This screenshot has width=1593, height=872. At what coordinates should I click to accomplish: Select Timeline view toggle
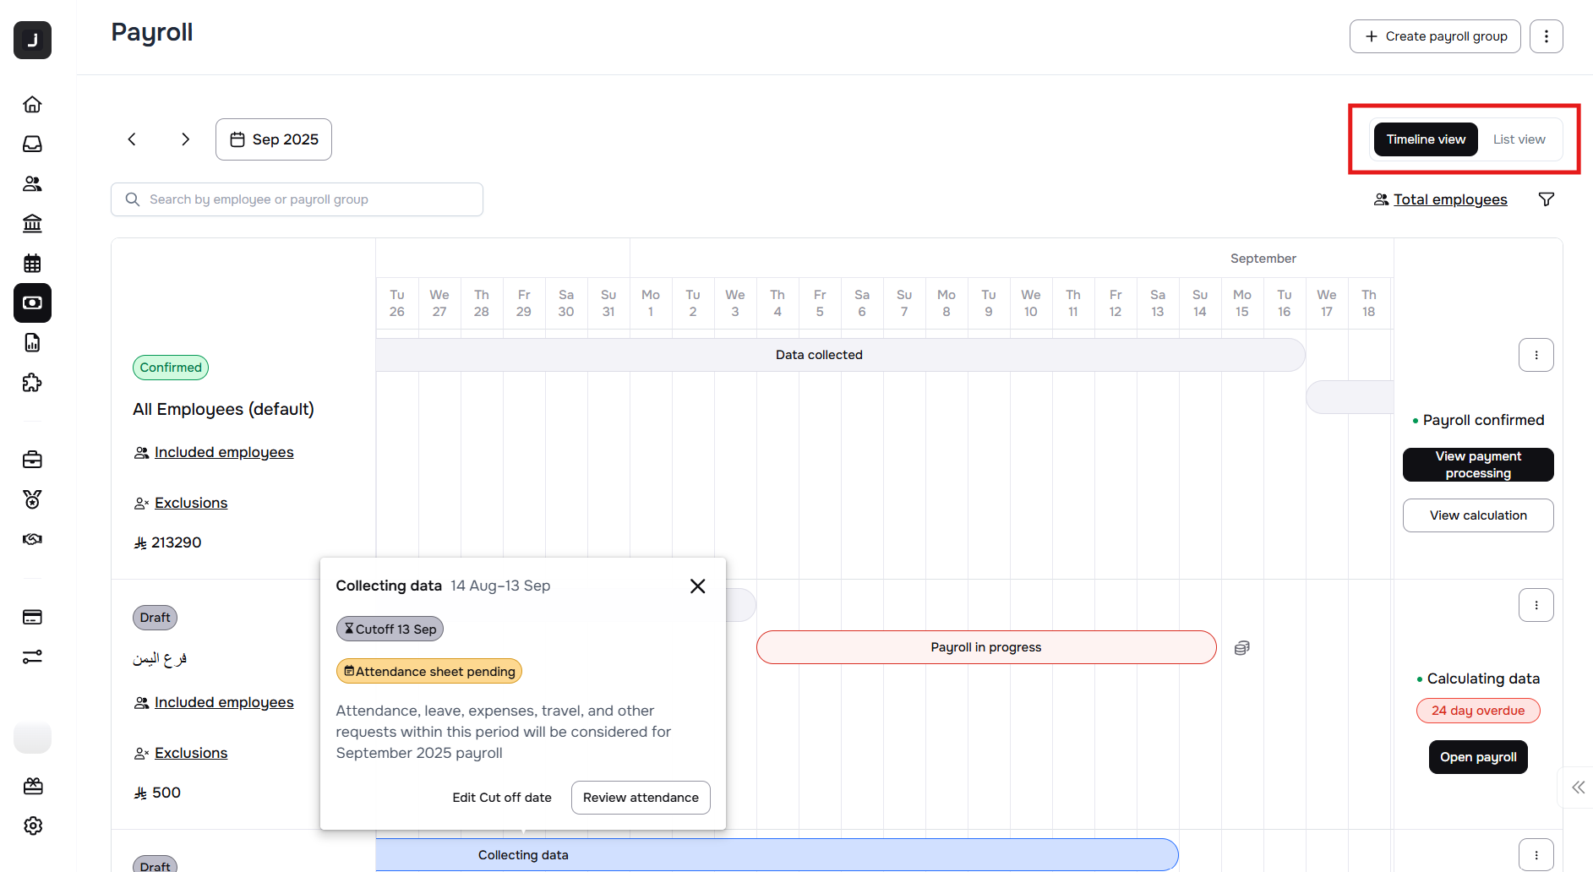click(x=1426, y=139)
